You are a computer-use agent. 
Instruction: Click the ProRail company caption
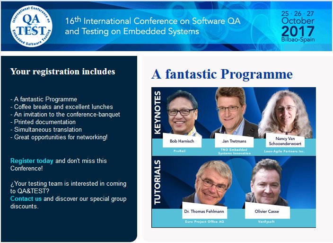tap(179, 151)
